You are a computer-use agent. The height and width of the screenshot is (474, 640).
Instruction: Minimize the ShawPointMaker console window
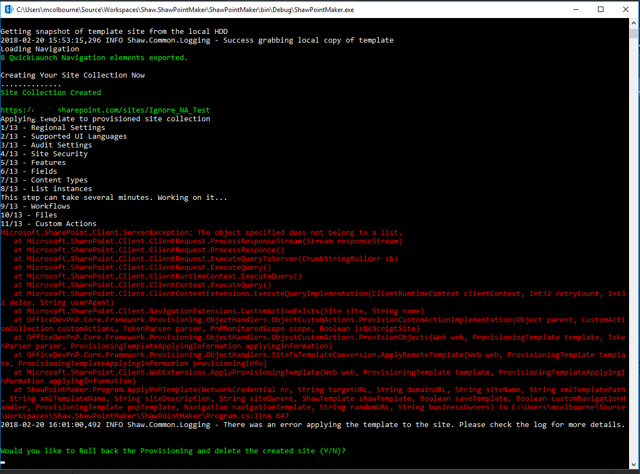coord(576,9)
